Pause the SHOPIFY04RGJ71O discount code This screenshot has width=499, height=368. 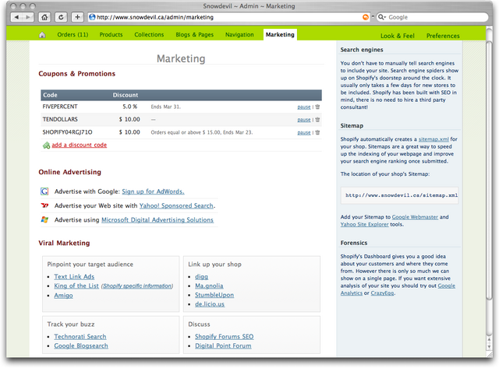tap(304, 132)
